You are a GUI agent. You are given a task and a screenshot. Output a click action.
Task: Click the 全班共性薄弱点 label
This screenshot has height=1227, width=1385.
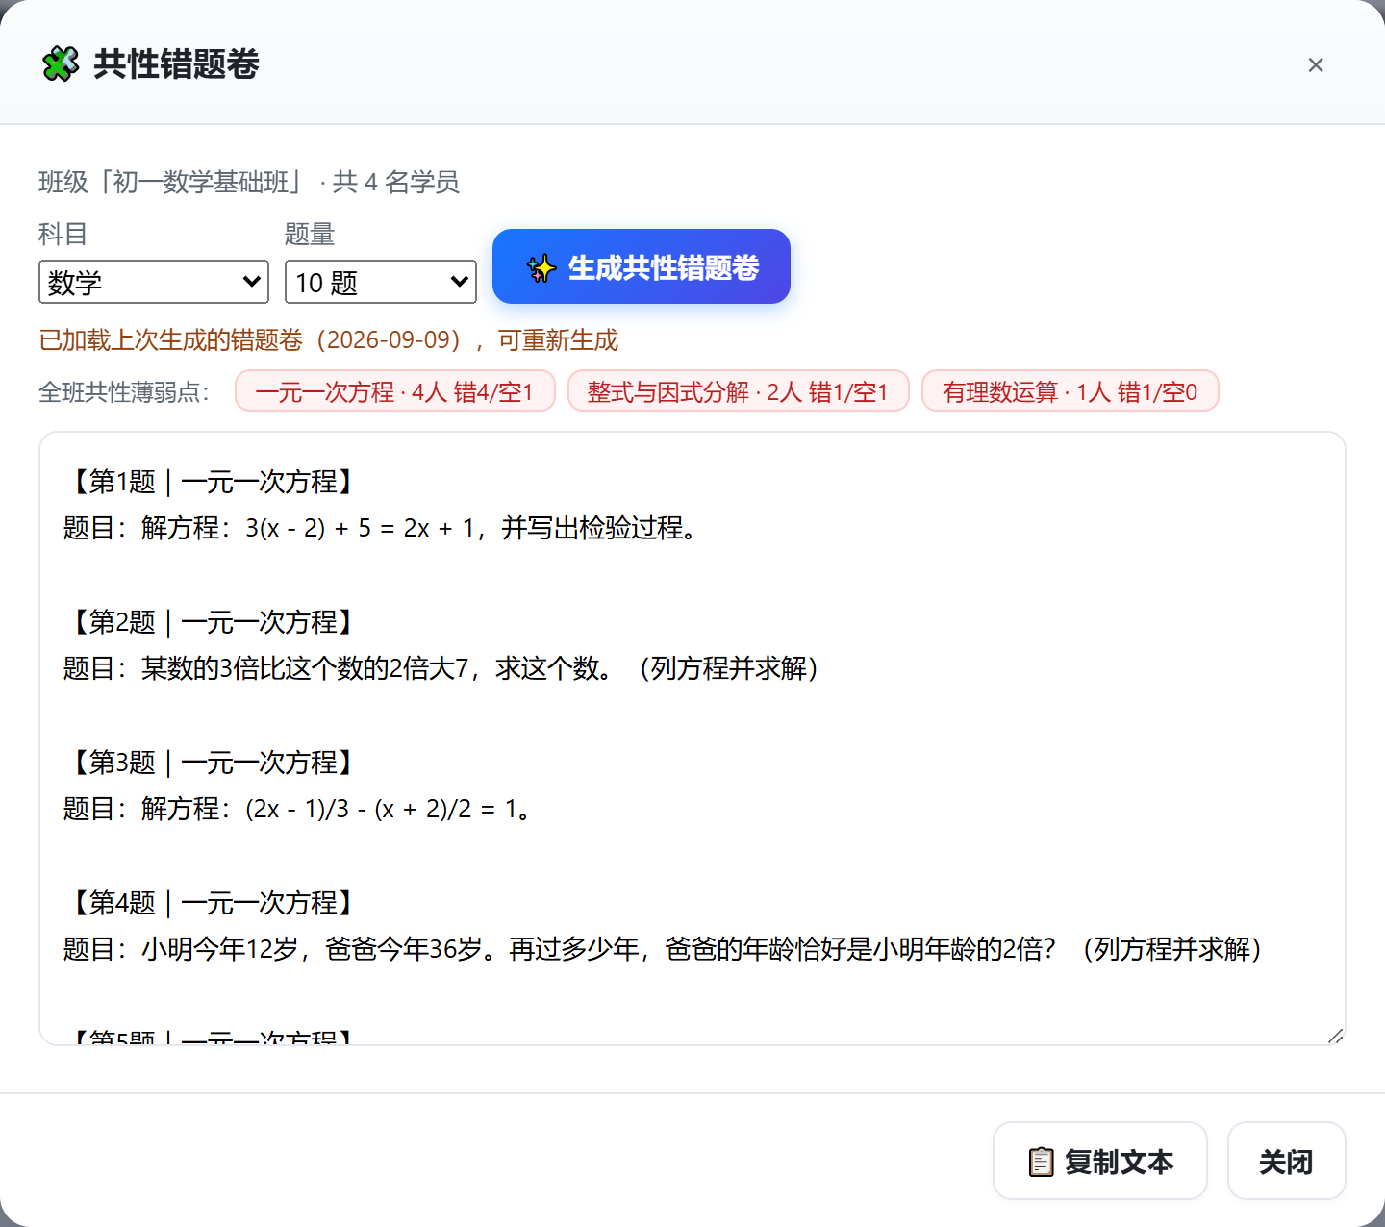pyautogui.click(x=124, y=391)
